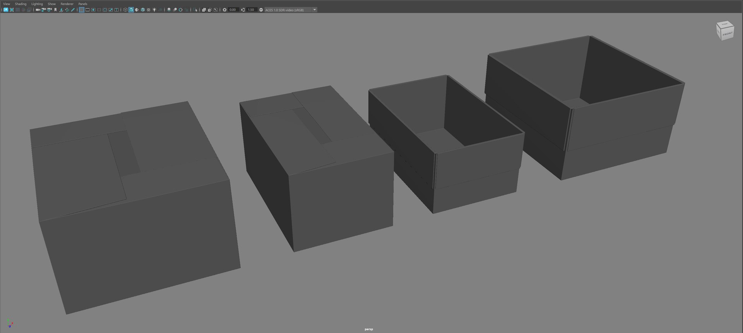
Task: Open the Shading menu
Action: (21, 4)
